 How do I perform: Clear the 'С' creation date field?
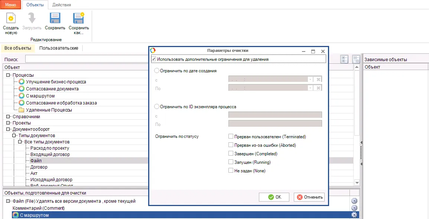318,79
